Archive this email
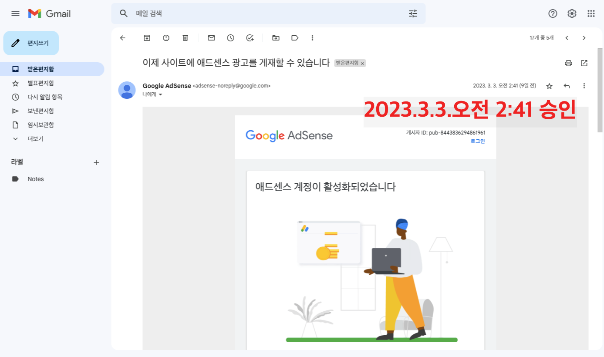The image size is (604, 357). point(147,38)
